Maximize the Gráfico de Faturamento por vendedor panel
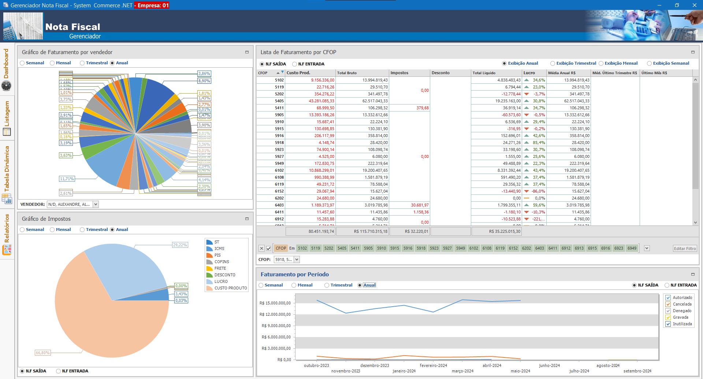The width and height of the screenshot is (703, 379). 247,52
